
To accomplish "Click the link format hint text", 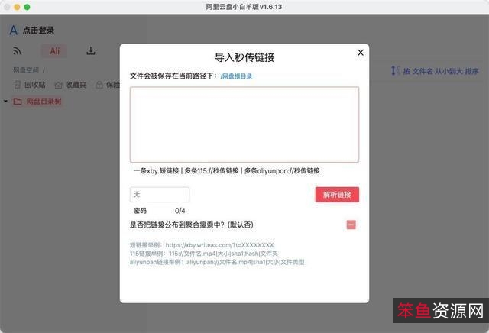I will tap(227, 170).
